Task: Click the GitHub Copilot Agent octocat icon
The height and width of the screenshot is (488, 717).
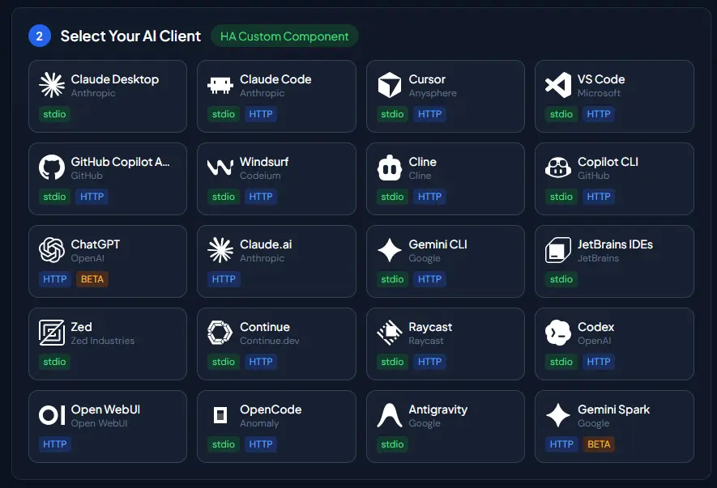Action: click(52, 168)
